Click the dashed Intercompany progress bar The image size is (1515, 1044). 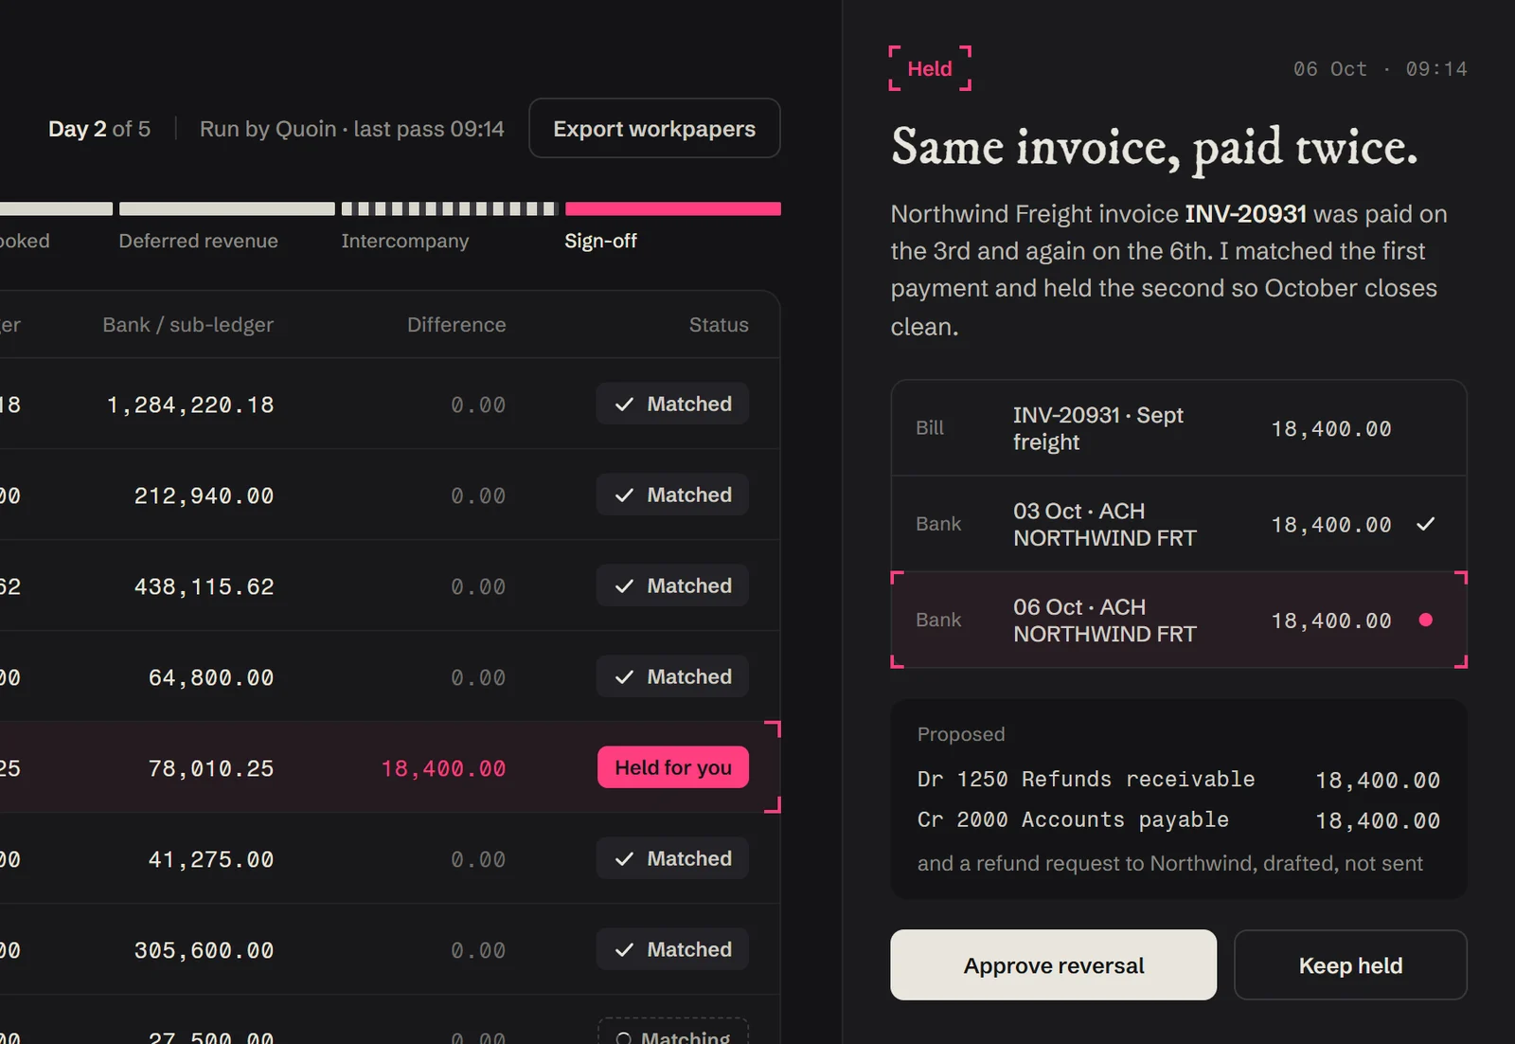point(449,208)
